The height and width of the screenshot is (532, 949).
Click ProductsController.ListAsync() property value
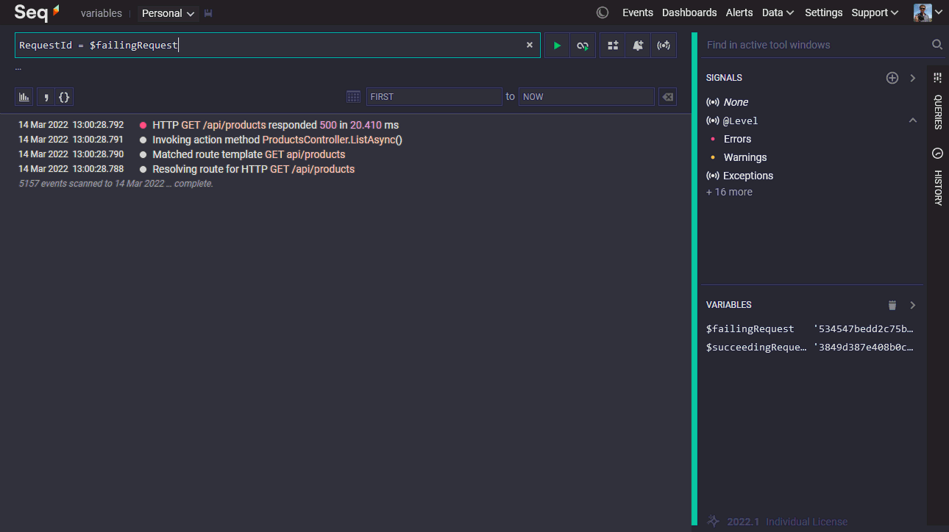(333, 140)
